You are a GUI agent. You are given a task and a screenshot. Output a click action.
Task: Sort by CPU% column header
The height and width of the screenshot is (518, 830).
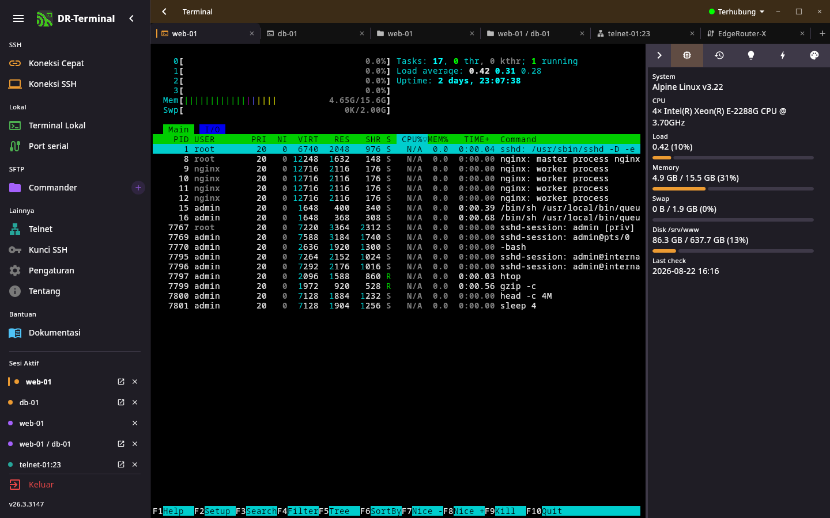(412, 139)
